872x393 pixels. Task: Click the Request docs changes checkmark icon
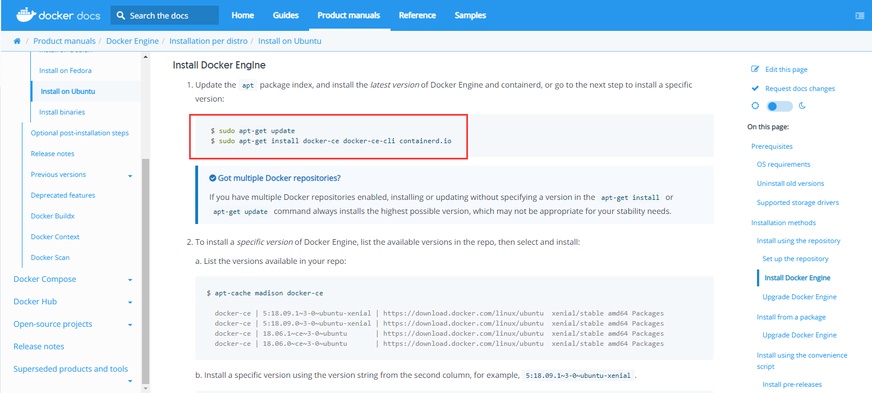755,88
